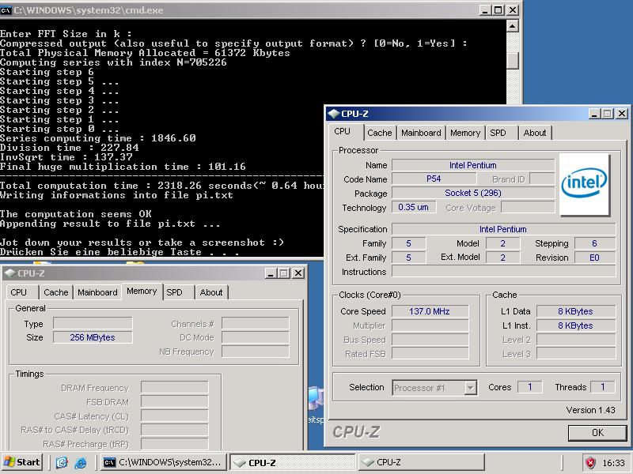Click Package field Socket 5 (296)
This screenshot has height=474, width=633.
pos(472,193)
